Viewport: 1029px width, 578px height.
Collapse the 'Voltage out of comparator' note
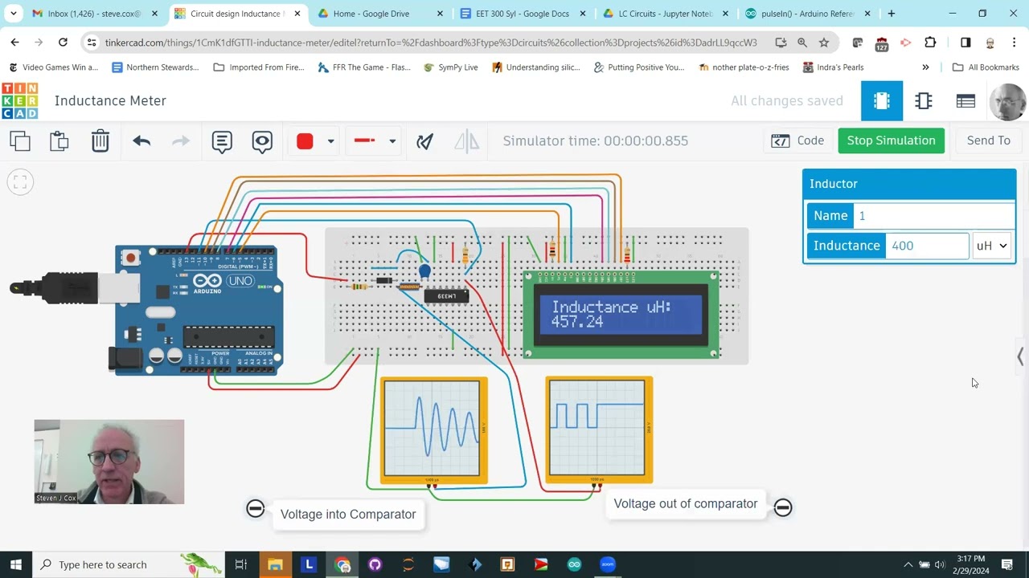coord(783,507)
